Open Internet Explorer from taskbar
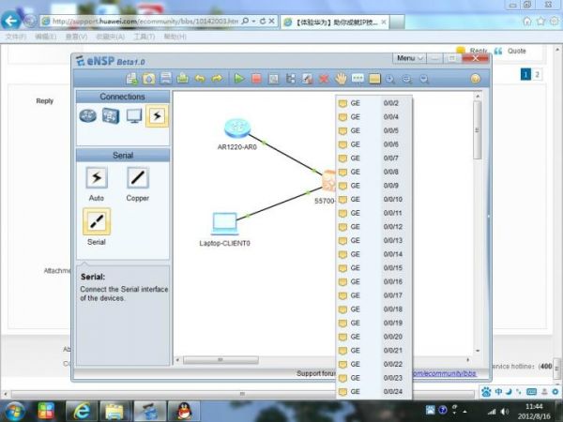The width and height of the screenshot is (563, 422). point(81,412)
